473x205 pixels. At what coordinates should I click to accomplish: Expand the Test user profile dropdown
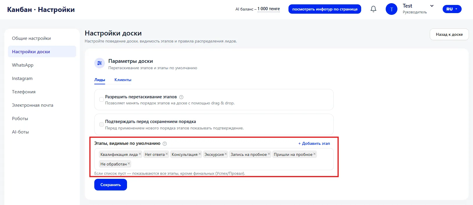432,6
